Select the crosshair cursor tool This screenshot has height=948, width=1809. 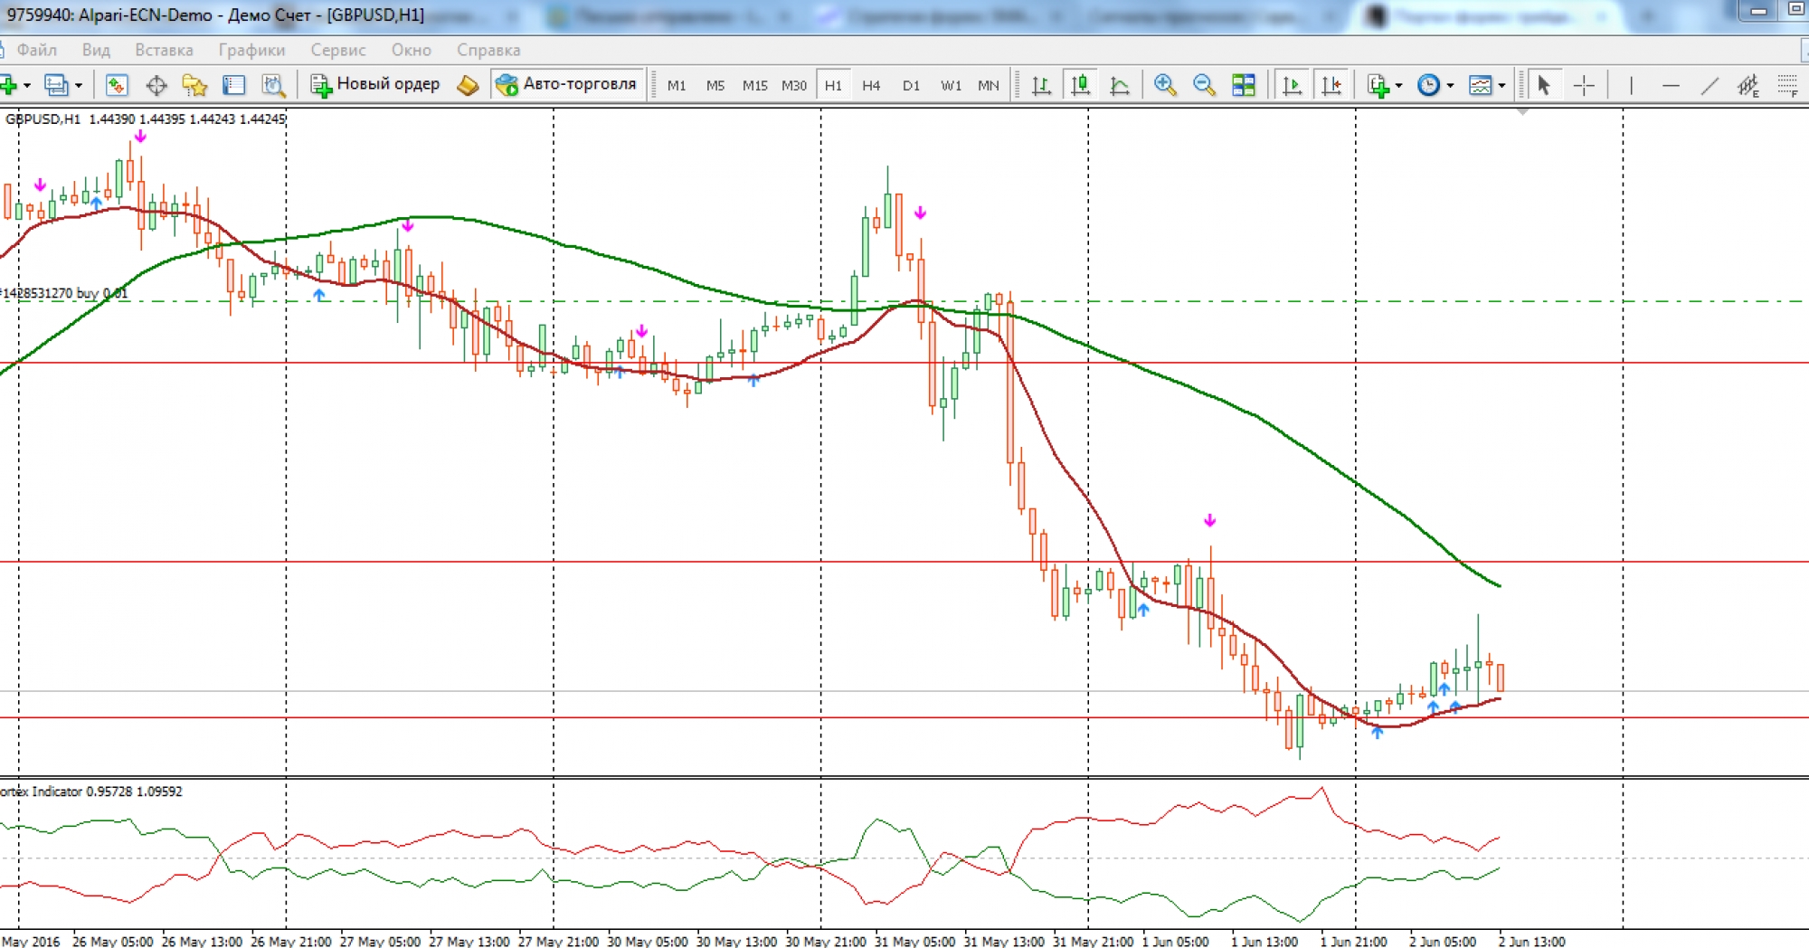point(1584,86)
